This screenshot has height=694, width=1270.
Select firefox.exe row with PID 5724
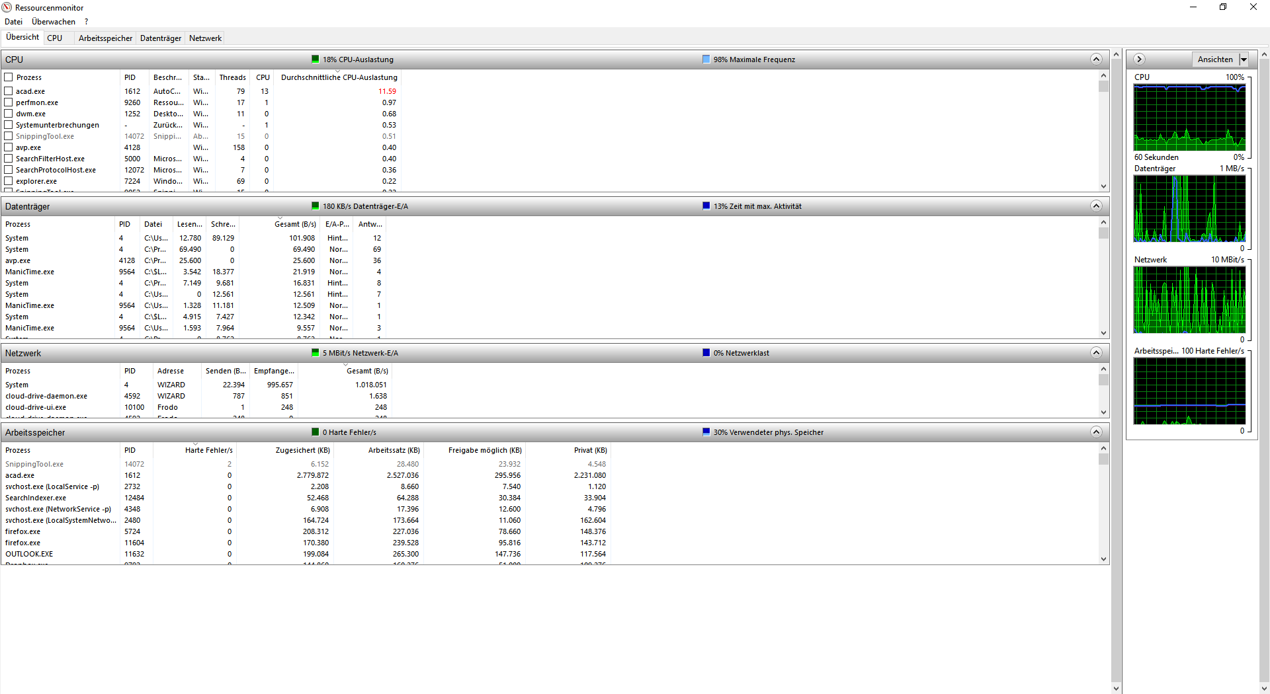click(306, 531)
